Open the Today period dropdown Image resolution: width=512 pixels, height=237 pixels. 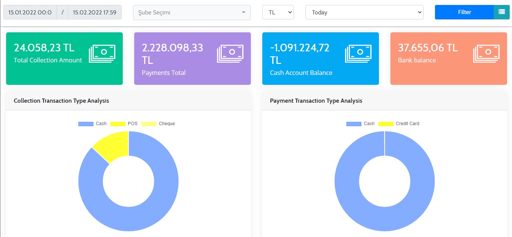pos(364,12)
